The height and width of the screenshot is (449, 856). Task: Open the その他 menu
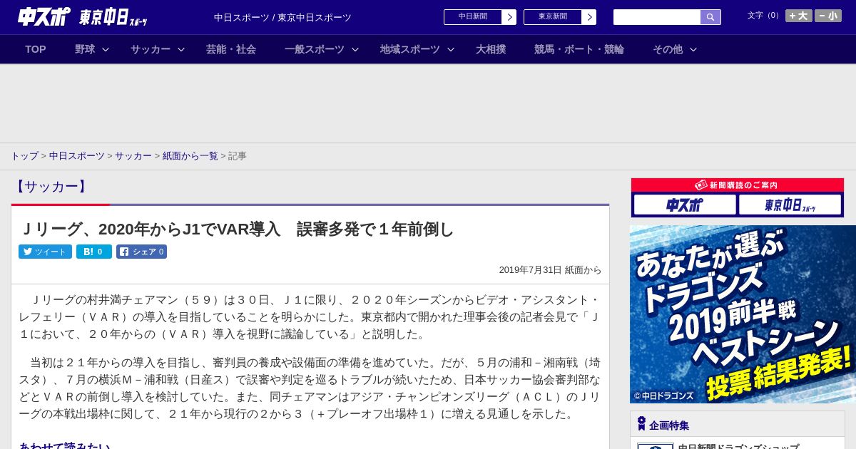point(668,49)
